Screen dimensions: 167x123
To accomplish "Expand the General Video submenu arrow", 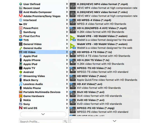I will point(67,44).
